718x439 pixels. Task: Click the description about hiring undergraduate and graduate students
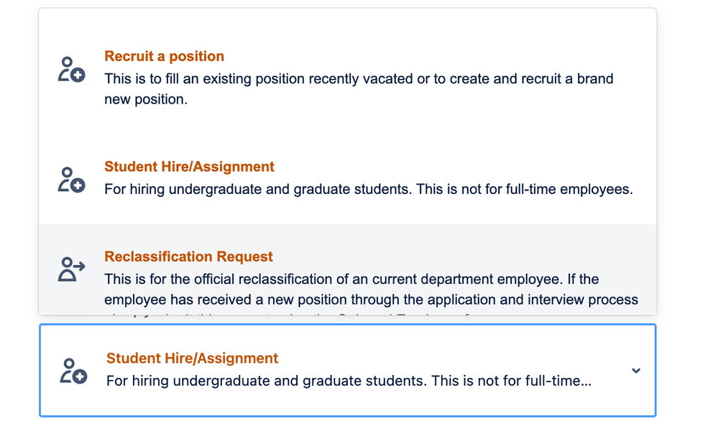[x=369, y=189]
